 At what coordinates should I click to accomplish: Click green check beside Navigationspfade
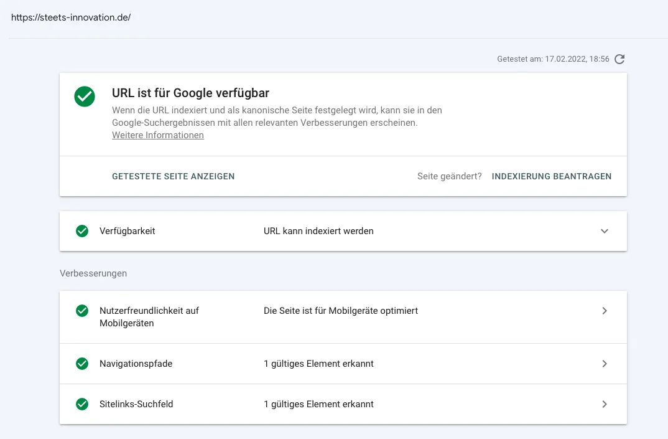pyautogui.click(x=82, y=364)
